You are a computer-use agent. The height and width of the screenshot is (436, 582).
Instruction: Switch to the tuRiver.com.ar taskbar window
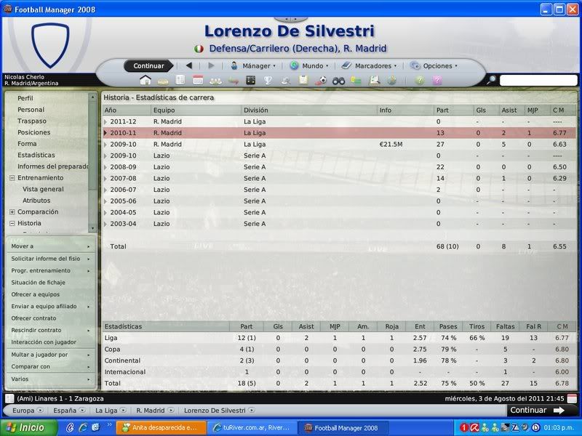pos(251,427)
